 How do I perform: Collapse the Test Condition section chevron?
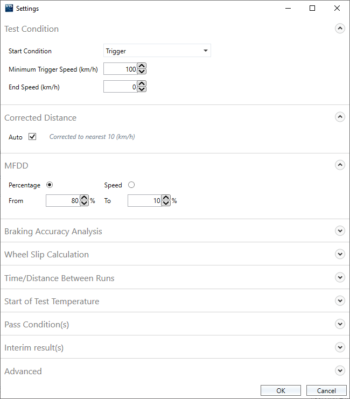click(340, 29)
